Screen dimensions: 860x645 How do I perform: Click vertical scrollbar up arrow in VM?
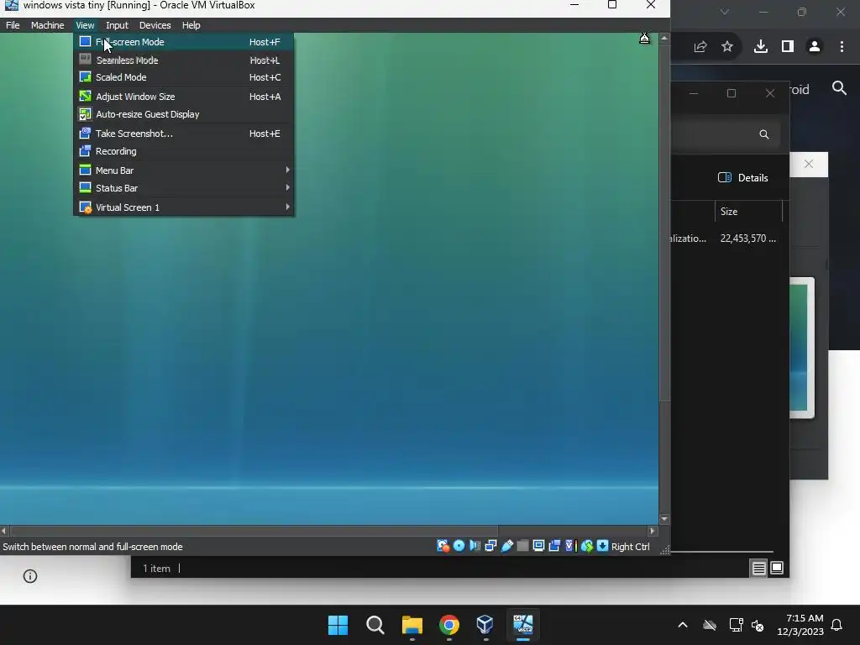[x=664, y=39]
